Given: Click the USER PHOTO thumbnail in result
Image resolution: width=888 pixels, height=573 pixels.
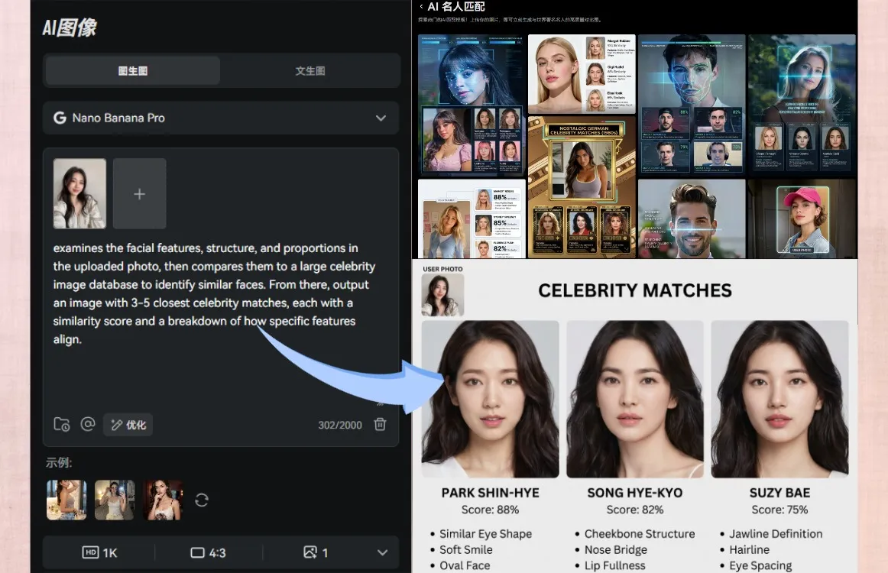Looking at the screenshot, I should pos(442,295).
